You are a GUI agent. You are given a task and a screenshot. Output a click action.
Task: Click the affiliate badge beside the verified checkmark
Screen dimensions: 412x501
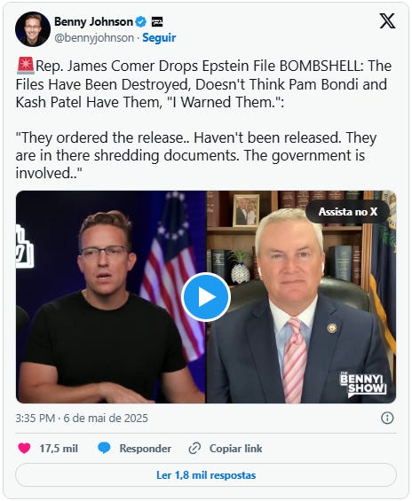click(x=157, y=22)
